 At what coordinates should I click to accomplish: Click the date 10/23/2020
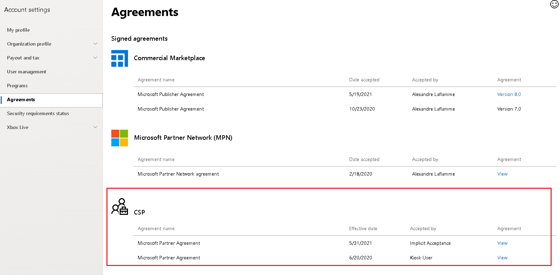point(362,109)
